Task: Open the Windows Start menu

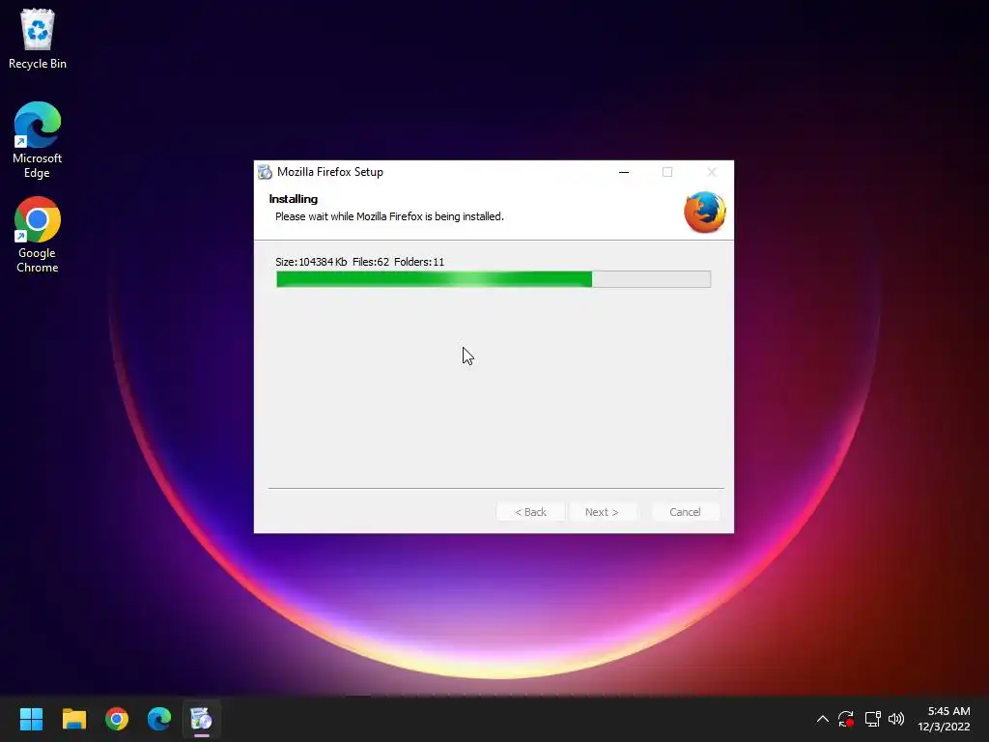Action: [31, 719]
